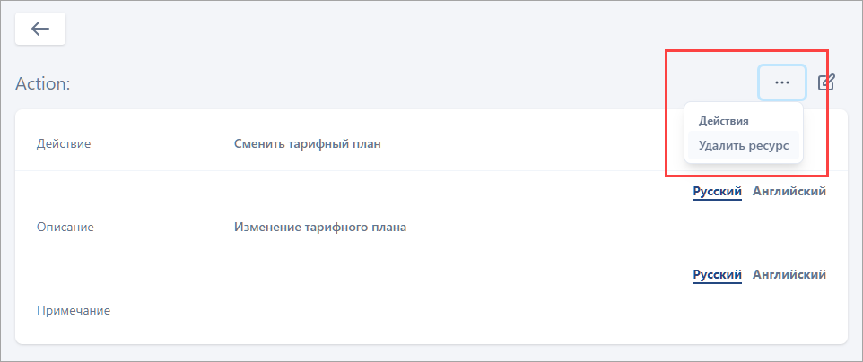Switch to Английский tab in Описание row
This screenshot has width=863, height=362.
(x=789, y=191)
